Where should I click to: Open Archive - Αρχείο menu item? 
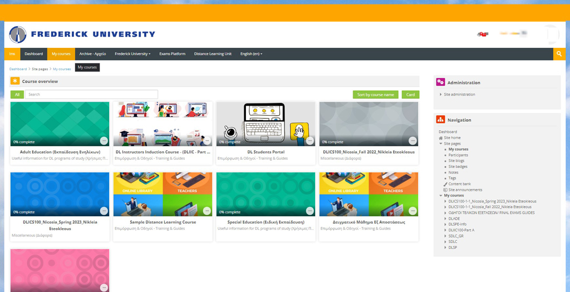tap(93, 54)
